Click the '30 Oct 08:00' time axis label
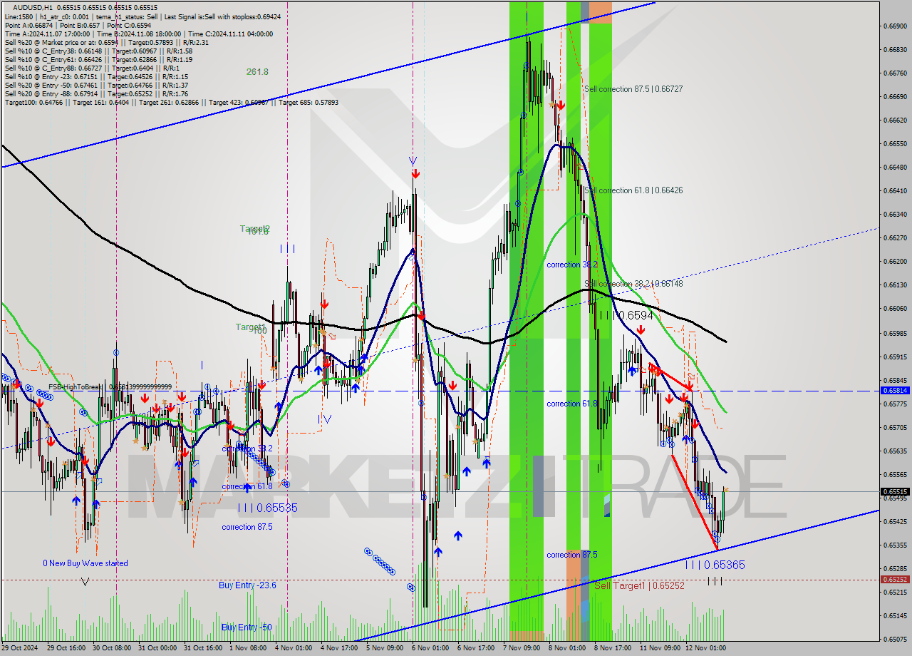Screen dimensions: 912x656 (111, 648)
